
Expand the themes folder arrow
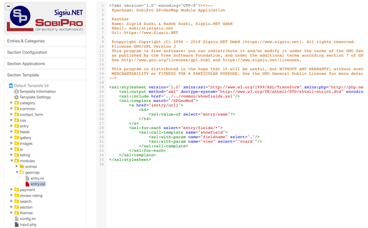tap(11, 213)
